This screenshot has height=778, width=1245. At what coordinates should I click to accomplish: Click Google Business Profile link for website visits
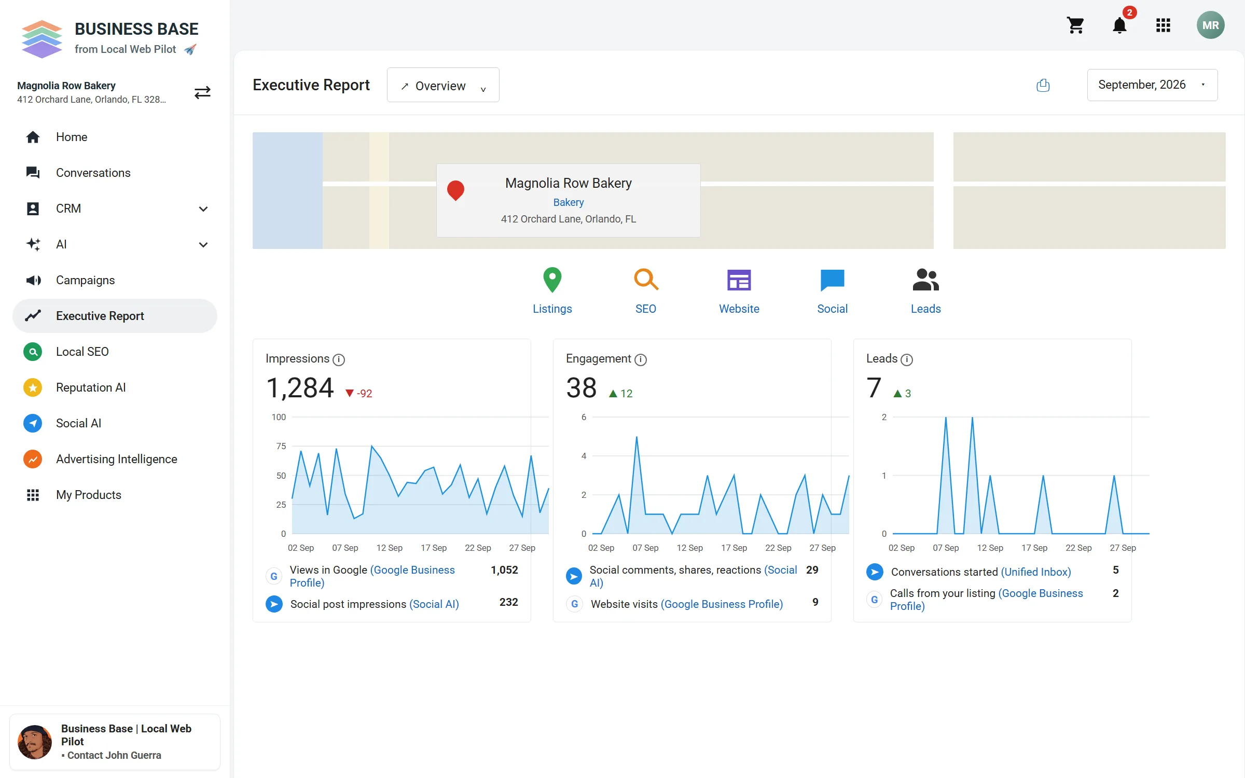(x=722, y=604)
